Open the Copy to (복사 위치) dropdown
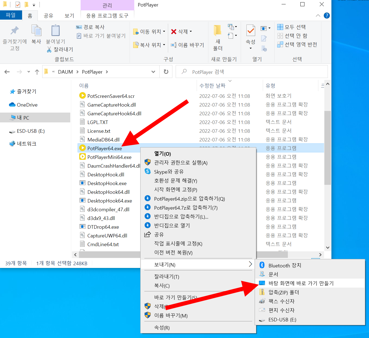 click(x=149, y=45)
